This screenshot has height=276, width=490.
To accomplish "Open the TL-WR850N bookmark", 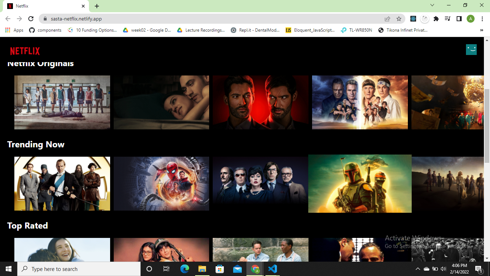I will (357, 30).
